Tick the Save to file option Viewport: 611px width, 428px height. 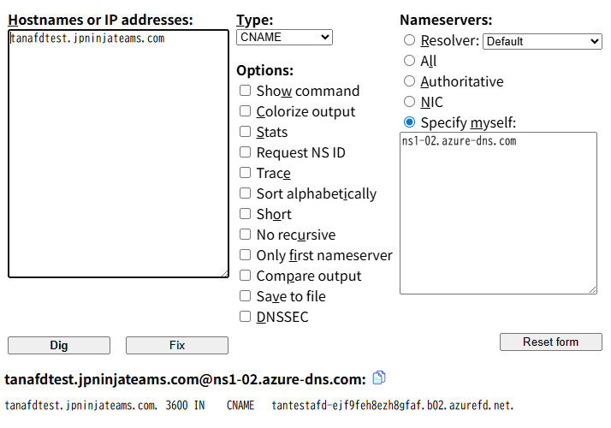click(x=245, y=296)
